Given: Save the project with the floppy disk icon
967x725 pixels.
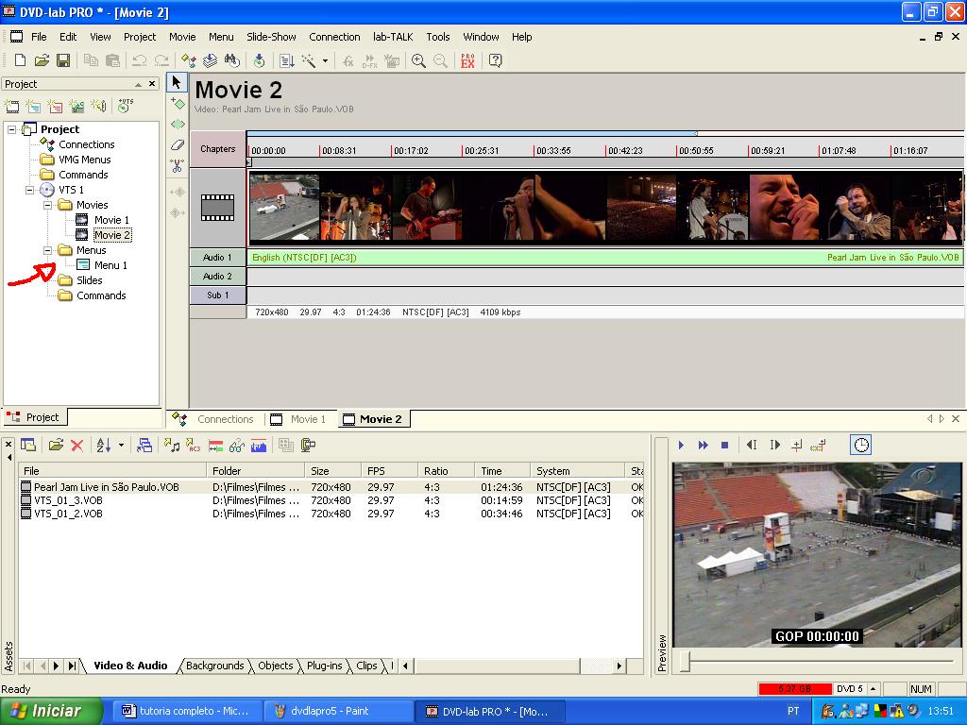Looking at the screenshot, I should point(63,60).
